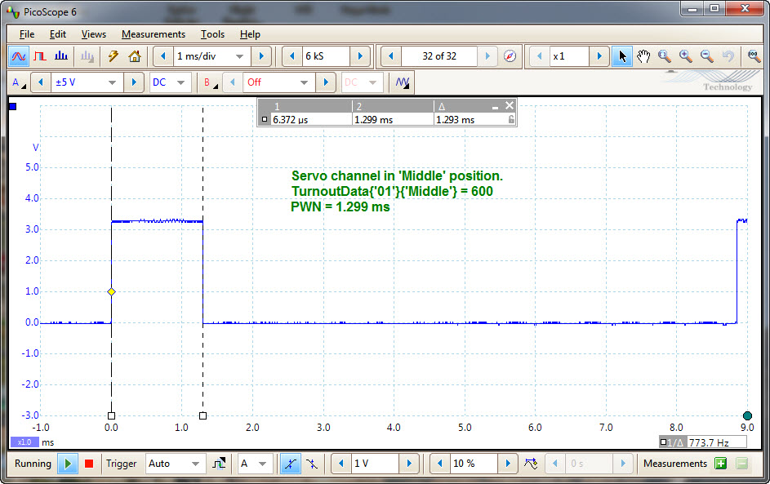Switch to Scope mode icon

click(19, 56)
